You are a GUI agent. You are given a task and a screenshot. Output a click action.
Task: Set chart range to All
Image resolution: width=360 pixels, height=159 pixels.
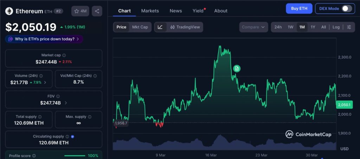(323, 27)
